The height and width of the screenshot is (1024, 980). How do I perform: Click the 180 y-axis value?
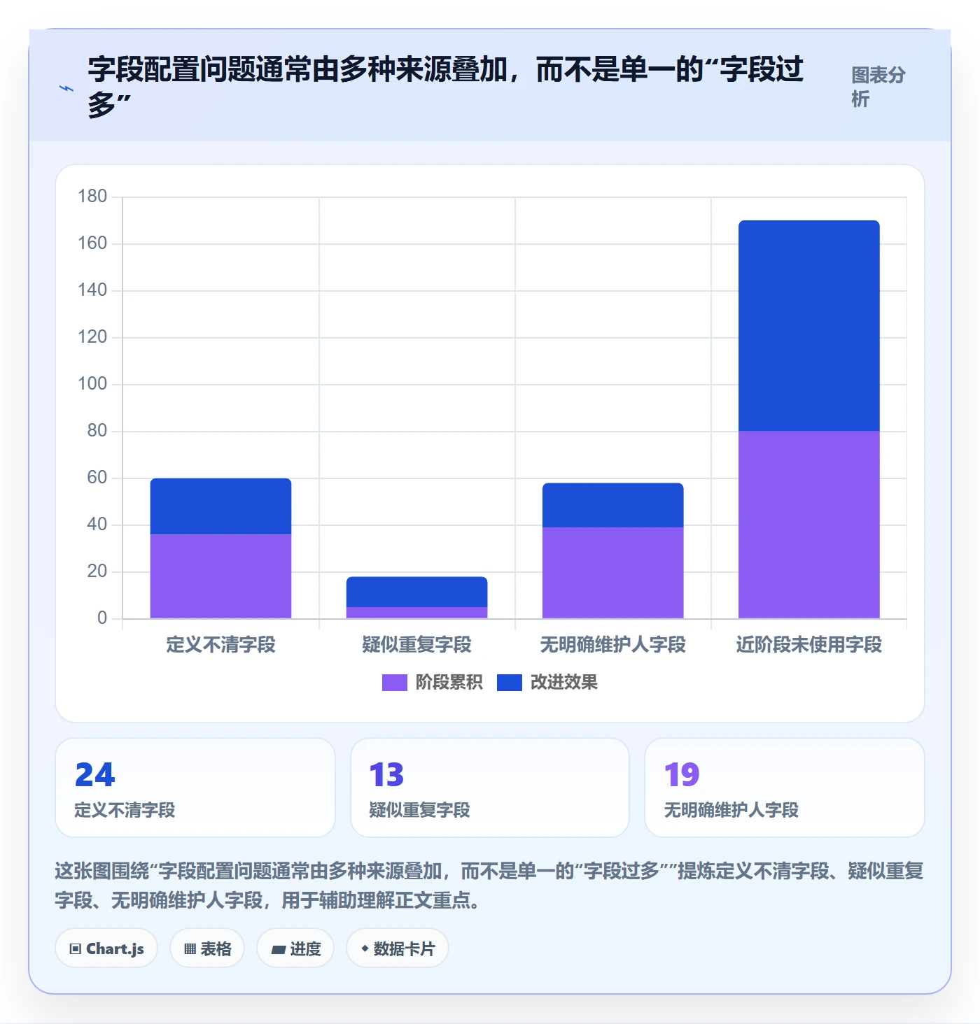coord(92,197)
